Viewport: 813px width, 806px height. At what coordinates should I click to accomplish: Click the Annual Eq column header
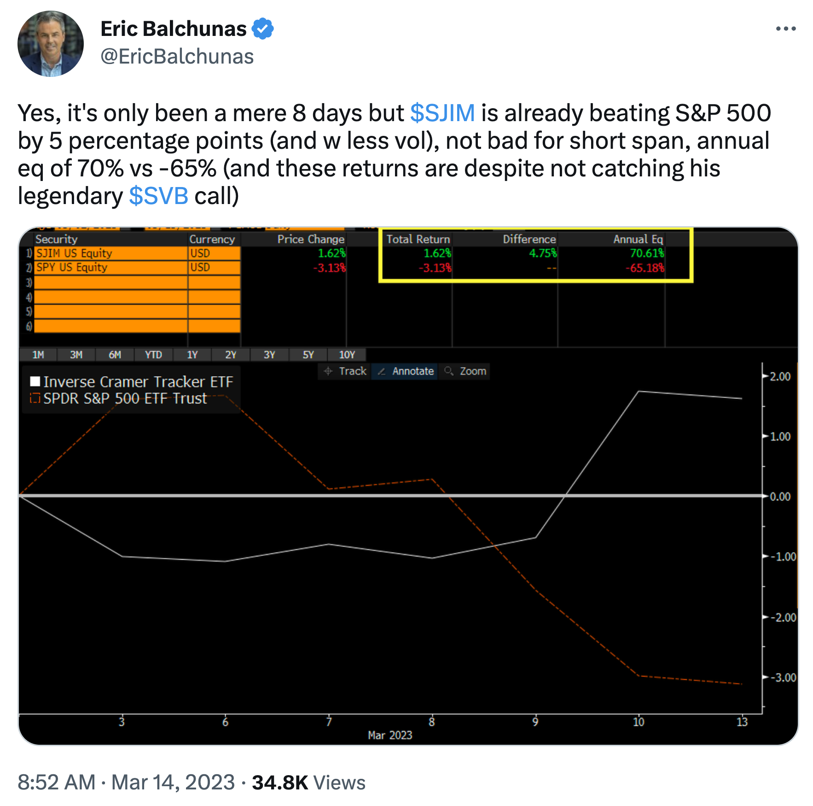click(638, 239)
